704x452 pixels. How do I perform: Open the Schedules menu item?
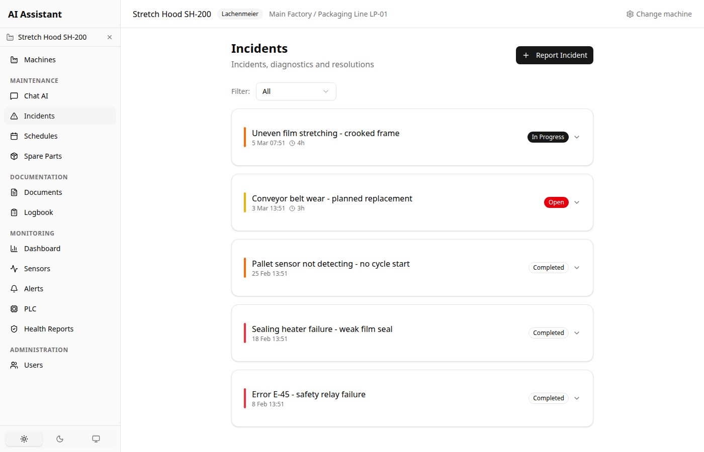(41, 136)
